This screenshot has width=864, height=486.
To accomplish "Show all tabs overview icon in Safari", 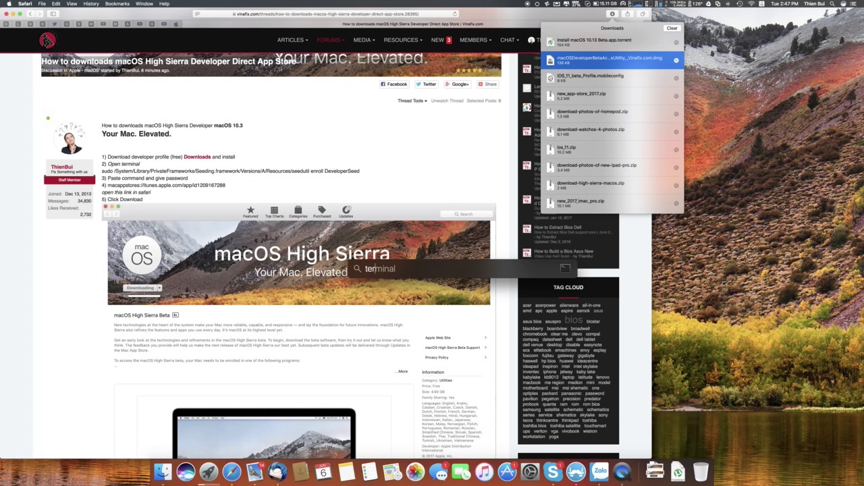I will 643,13.
